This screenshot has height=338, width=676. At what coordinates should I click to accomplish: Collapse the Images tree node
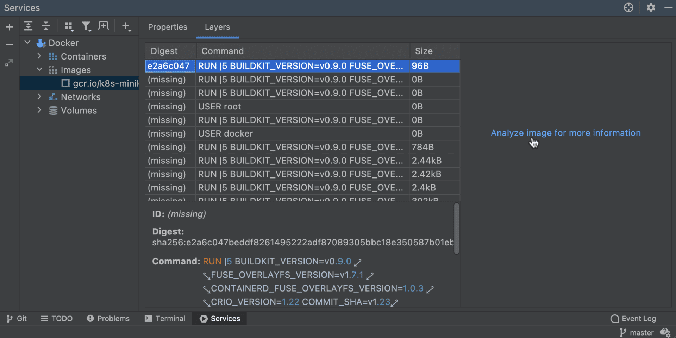(x=39, y=70)
